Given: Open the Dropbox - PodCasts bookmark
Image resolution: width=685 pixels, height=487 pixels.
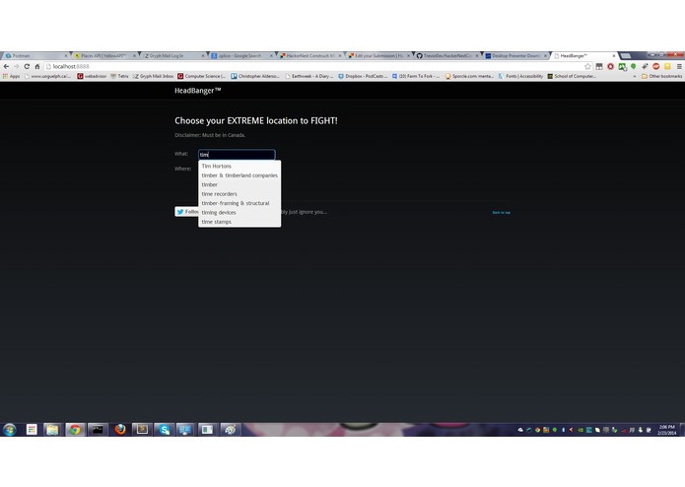Looking at the screenshot, I should (x=363, y=76).
